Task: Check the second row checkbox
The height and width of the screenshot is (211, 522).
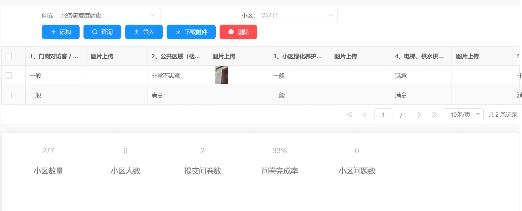Action: (9, 95)
